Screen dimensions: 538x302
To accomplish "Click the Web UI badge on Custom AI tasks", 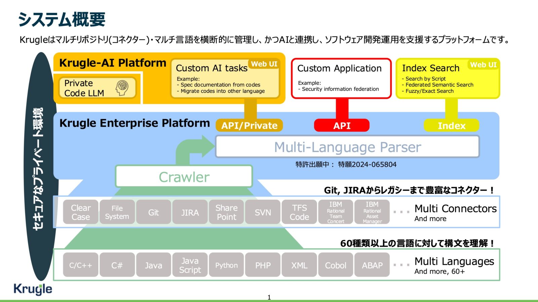I will [x=264, y=64].
